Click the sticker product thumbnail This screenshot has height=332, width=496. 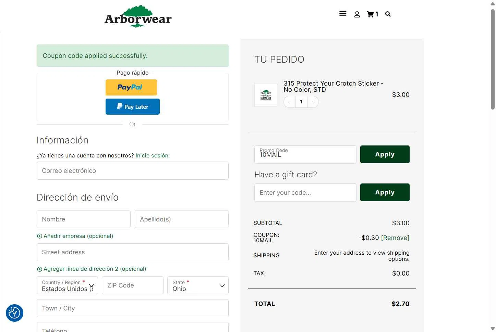click(x=266, y=95)
